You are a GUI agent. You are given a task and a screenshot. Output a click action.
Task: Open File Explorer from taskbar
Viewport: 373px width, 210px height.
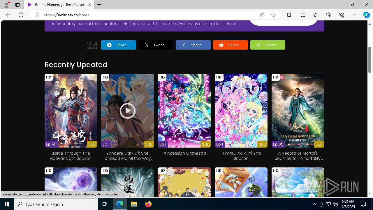point(134,204)
